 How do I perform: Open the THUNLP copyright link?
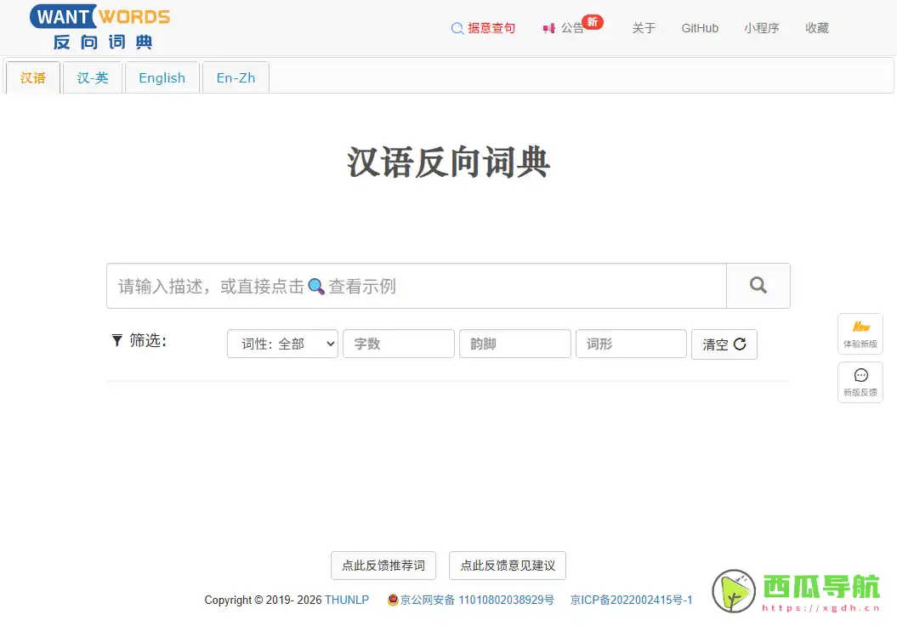point(346,600)
